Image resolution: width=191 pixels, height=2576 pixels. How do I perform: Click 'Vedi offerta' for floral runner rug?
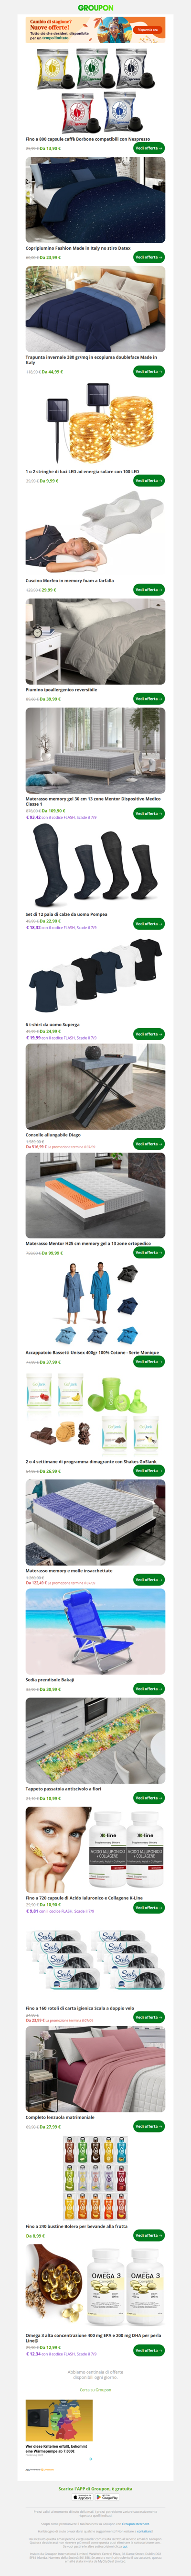coord(149,1798)
